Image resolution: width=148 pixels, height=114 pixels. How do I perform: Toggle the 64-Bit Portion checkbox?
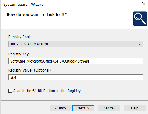pos(10,91)
